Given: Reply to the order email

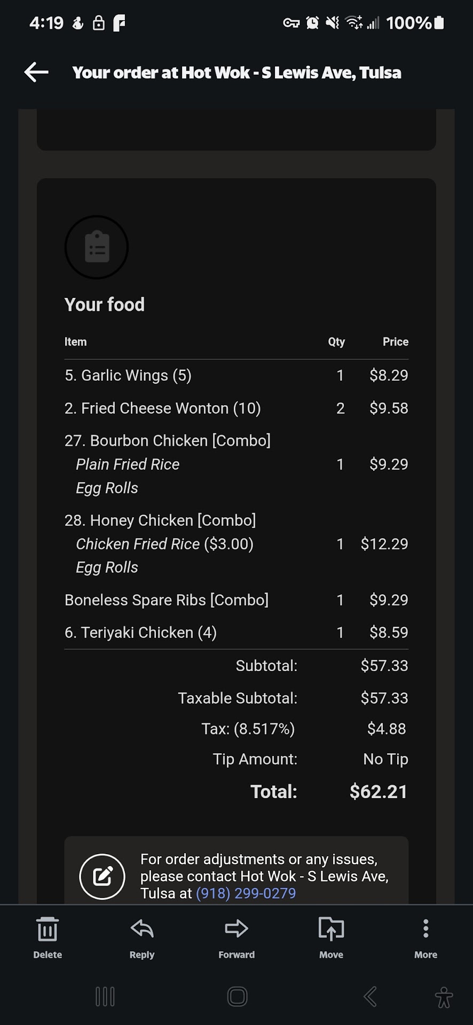Looking at the screenshot, I should [142, 937].
